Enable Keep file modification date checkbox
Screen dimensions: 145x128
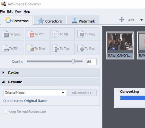[x=5, y=112]
